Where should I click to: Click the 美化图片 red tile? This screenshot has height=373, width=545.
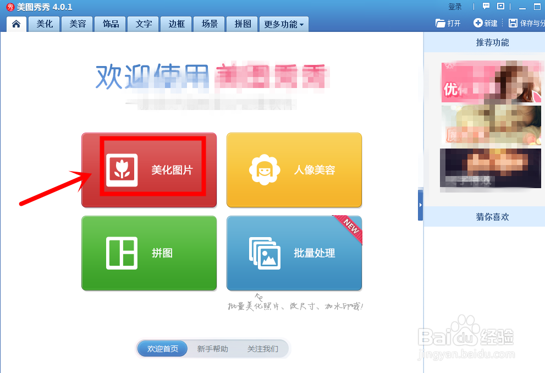pyautogui.click(x=149, y=170)
